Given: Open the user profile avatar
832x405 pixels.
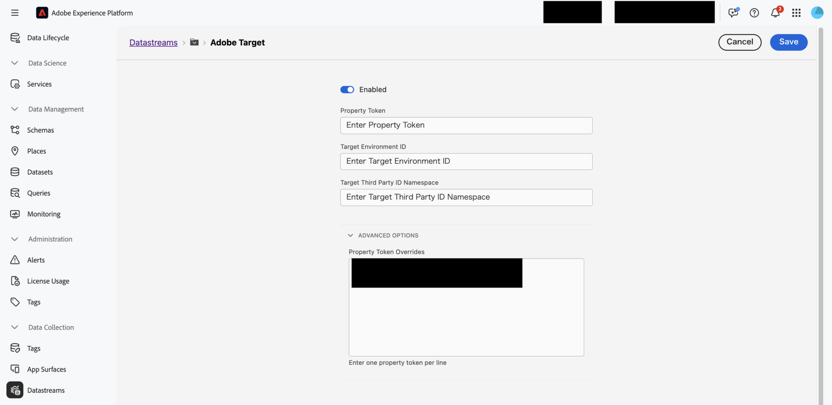Looking at the screenshot, I should (x=817, y=13).
